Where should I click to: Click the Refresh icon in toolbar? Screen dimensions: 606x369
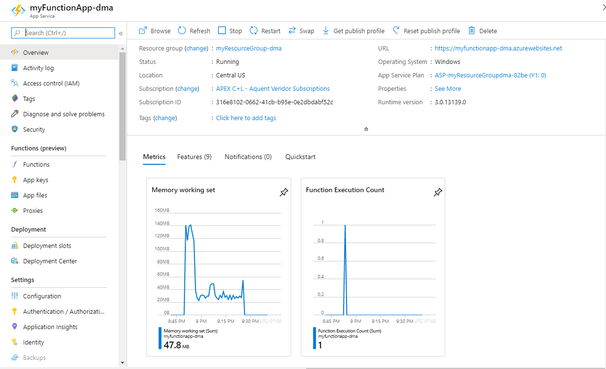[182, 31]
